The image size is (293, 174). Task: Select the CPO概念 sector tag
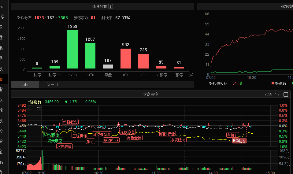tap(52, 135)
